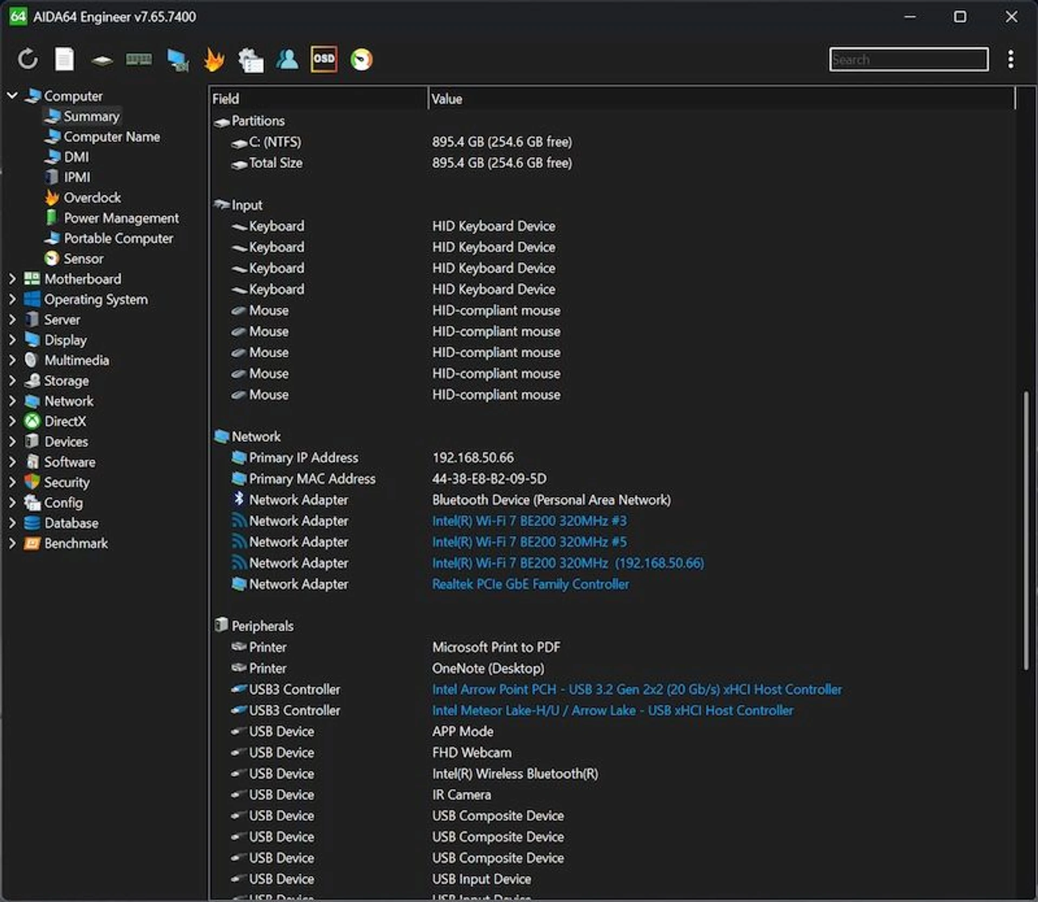This screenshot has height=902, width=1038.
Task: Click the Network group header in list
Action: coord(247,436)
